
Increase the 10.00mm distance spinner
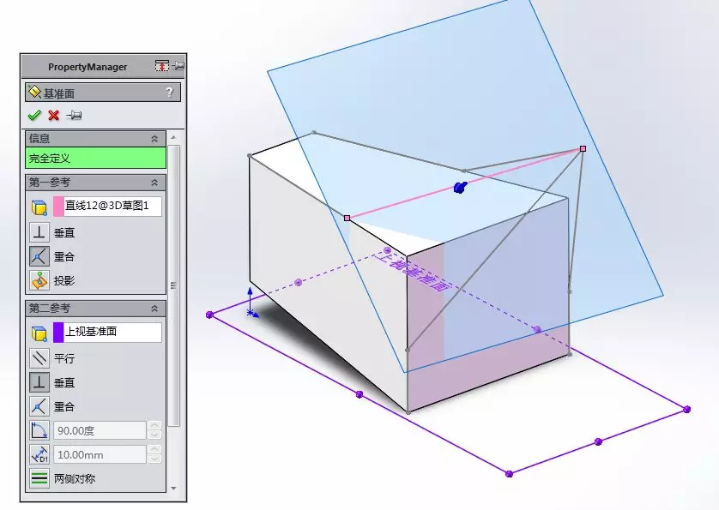point(154,450)
